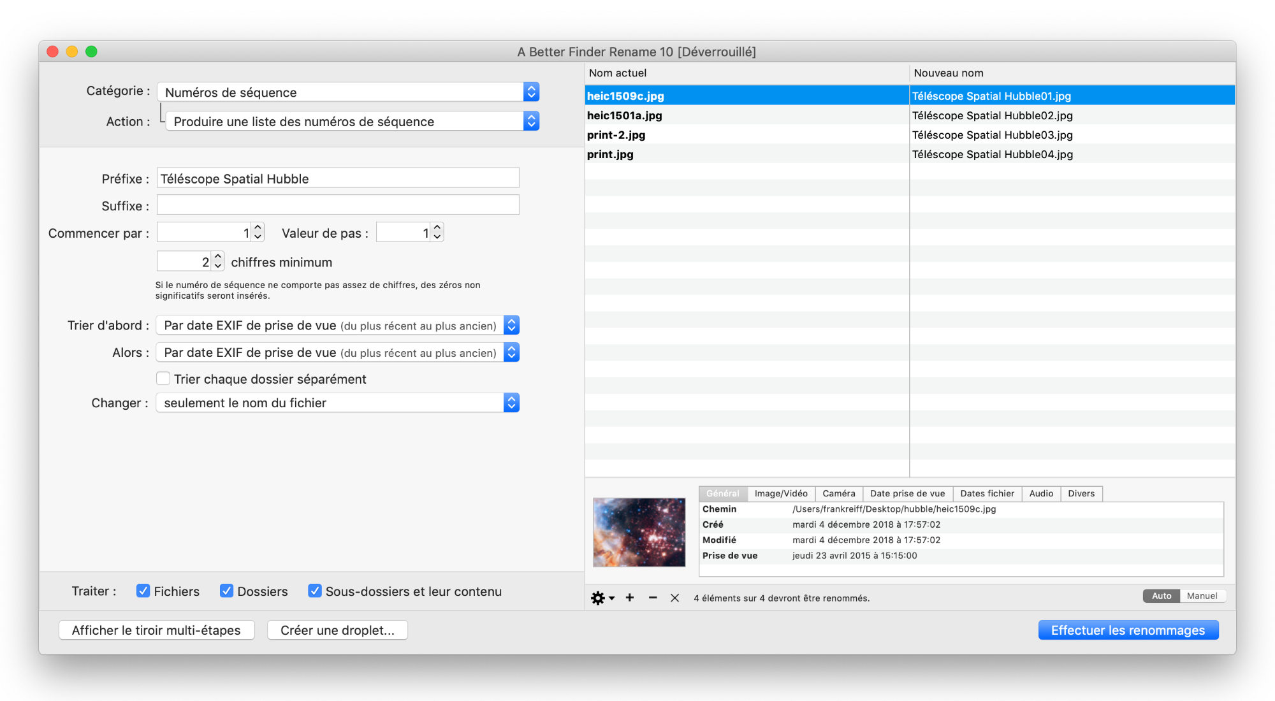Click the minus icon to remove item

pos(653,598)
